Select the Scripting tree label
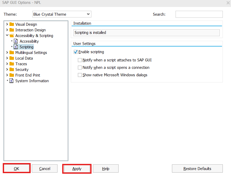The image size is (231, 179). 26,47
